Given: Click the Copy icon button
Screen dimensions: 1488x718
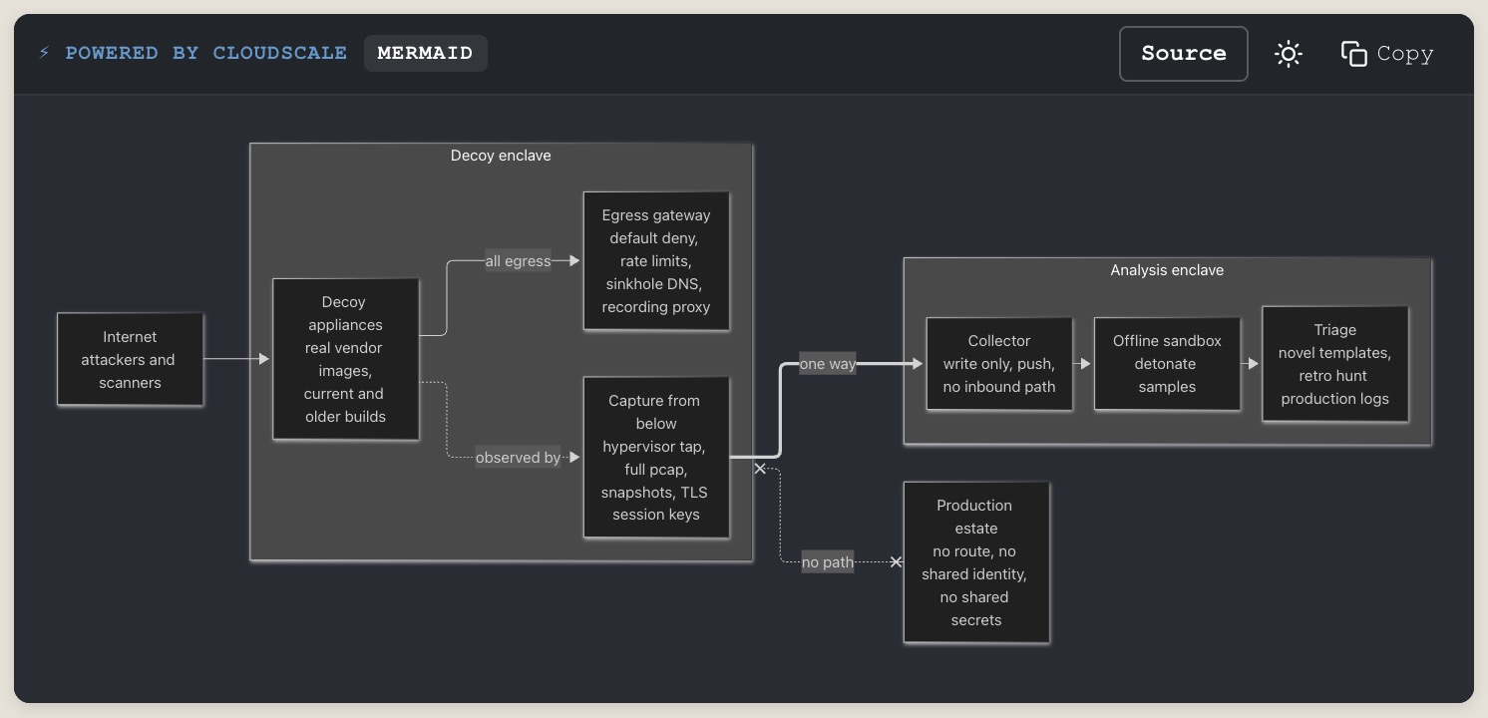Looking at the screenshot, I should click(1387, 54).
